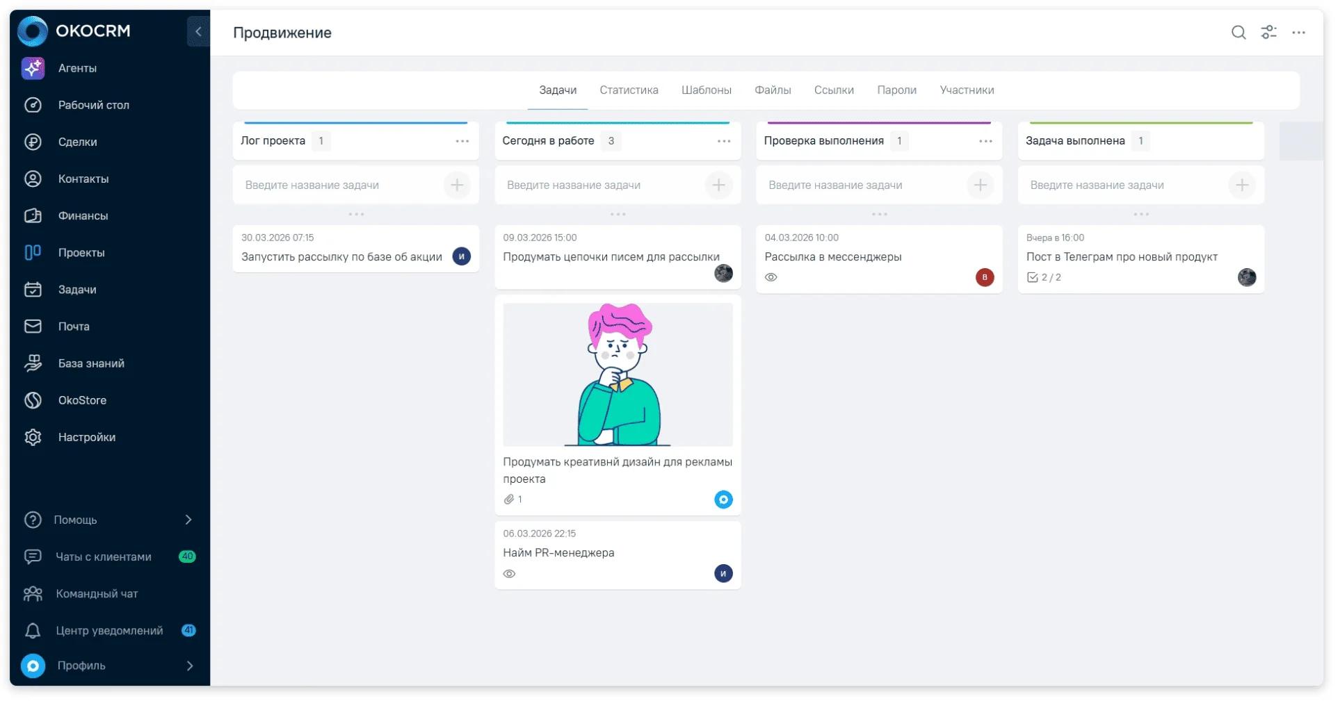Toggle eye icon on Рассылка в мессенджеры
The image size is (1338, 701).
point(771,277)
